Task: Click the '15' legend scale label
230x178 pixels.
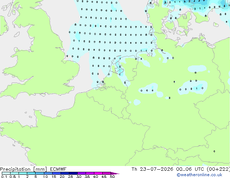Action: click(x=54, y=177)
